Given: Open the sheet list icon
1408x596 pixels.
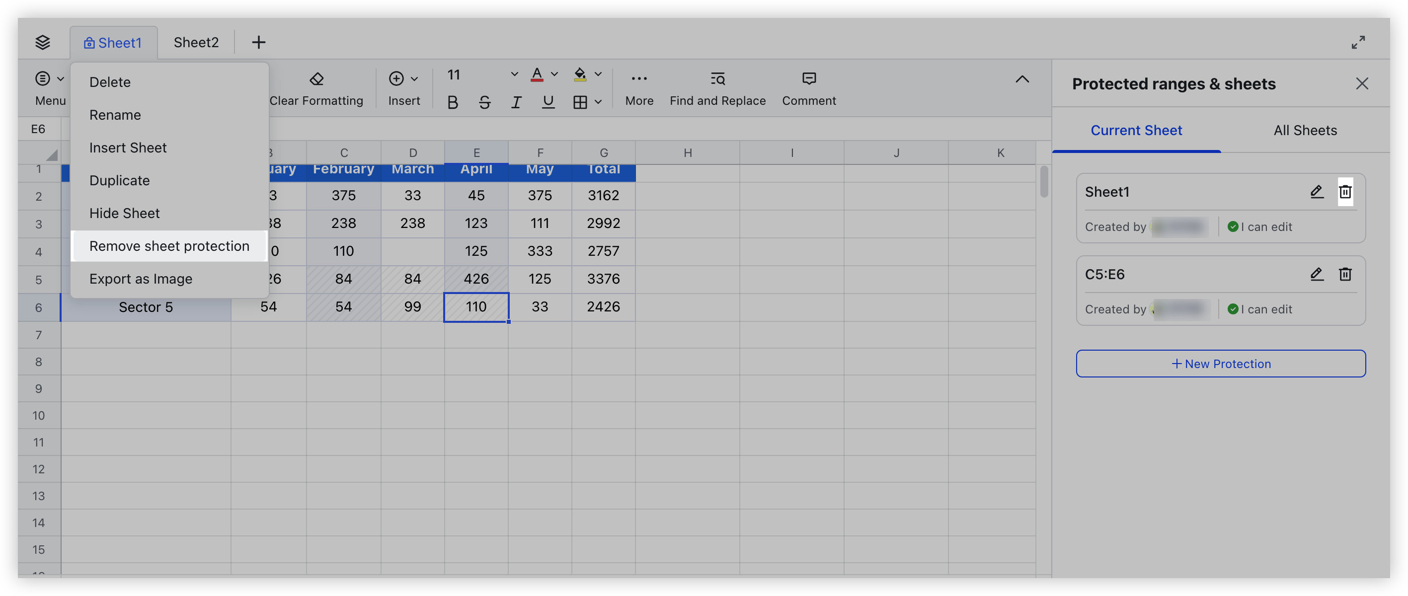Looking at the screenshot, I should [44, 42].
